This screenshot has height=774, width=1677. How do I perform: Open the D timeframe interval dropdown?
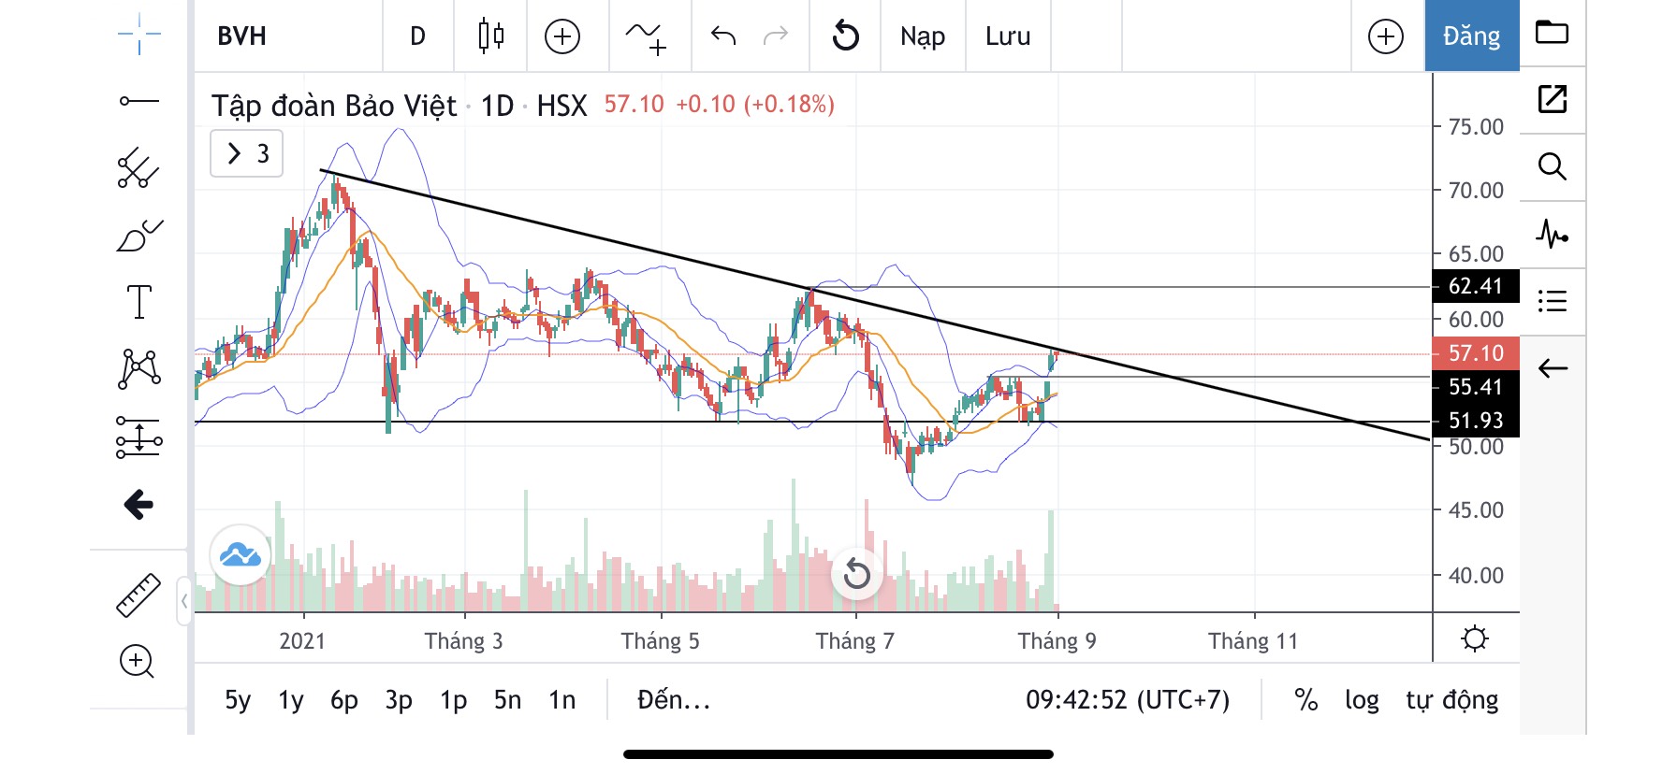[x=417, y=36]
